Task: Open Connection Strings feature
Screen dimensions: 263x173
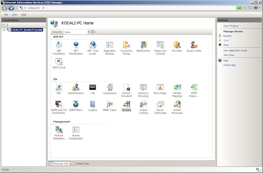Action: [127, 48]
